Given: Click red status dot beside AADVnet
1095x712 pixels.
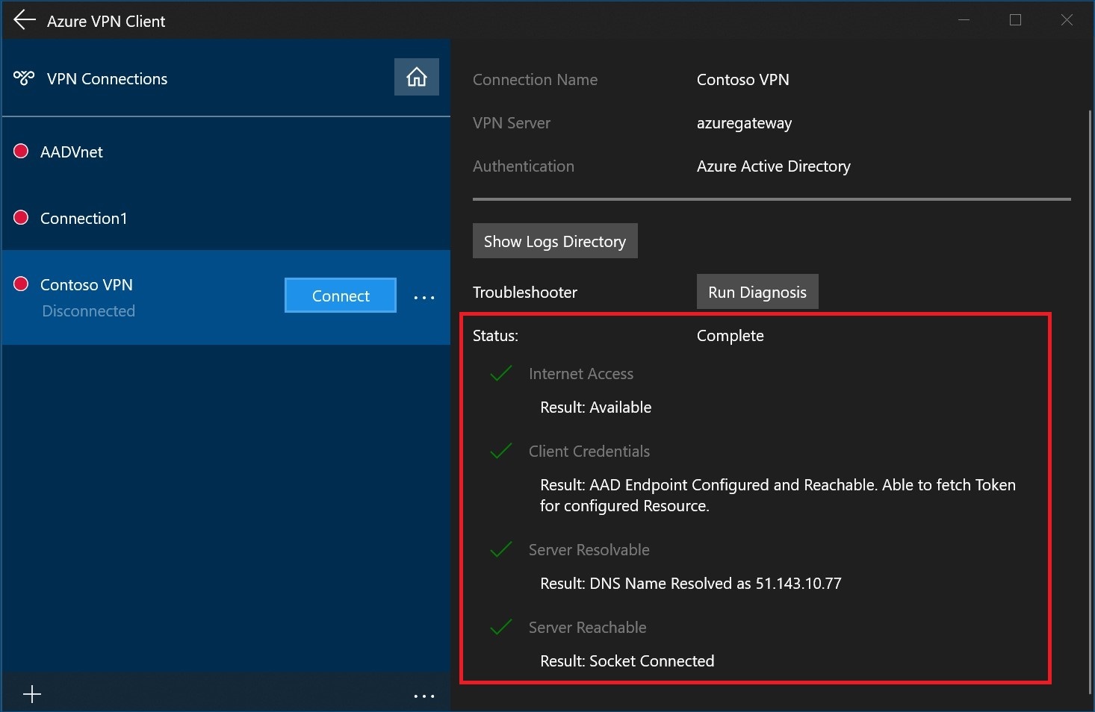Looking at the screenshot, I should click(x=22, y=152).
